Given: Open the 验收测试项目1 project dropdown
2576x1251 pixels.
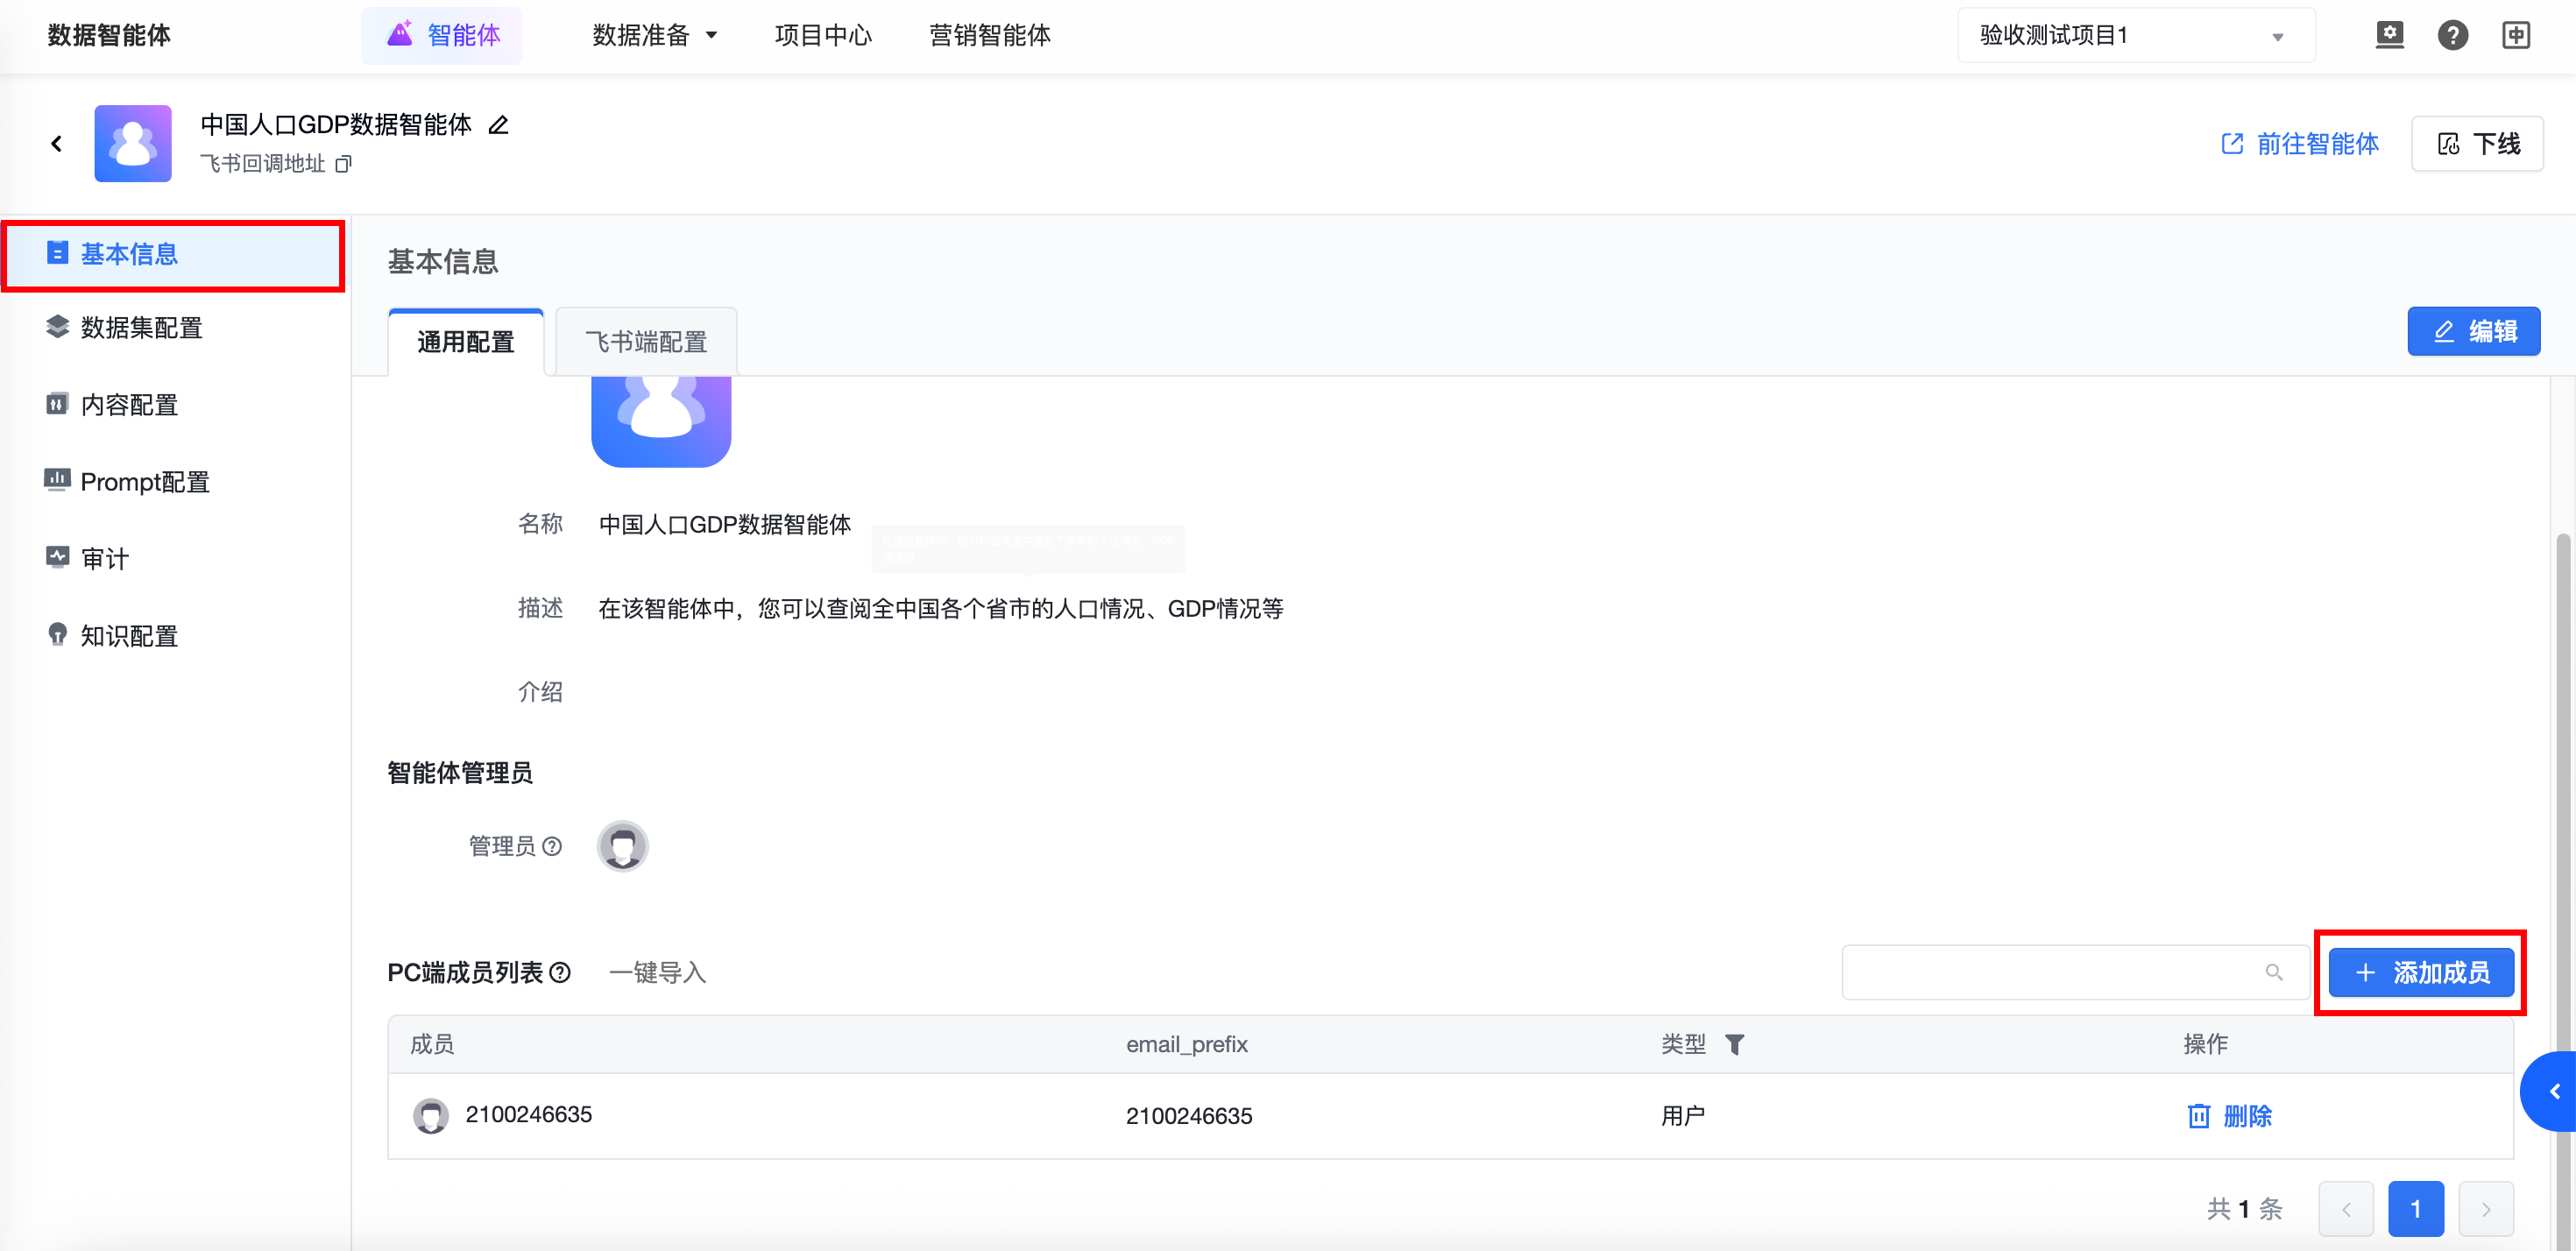Looking at the screenshot, I should [x=2135, y=36].
